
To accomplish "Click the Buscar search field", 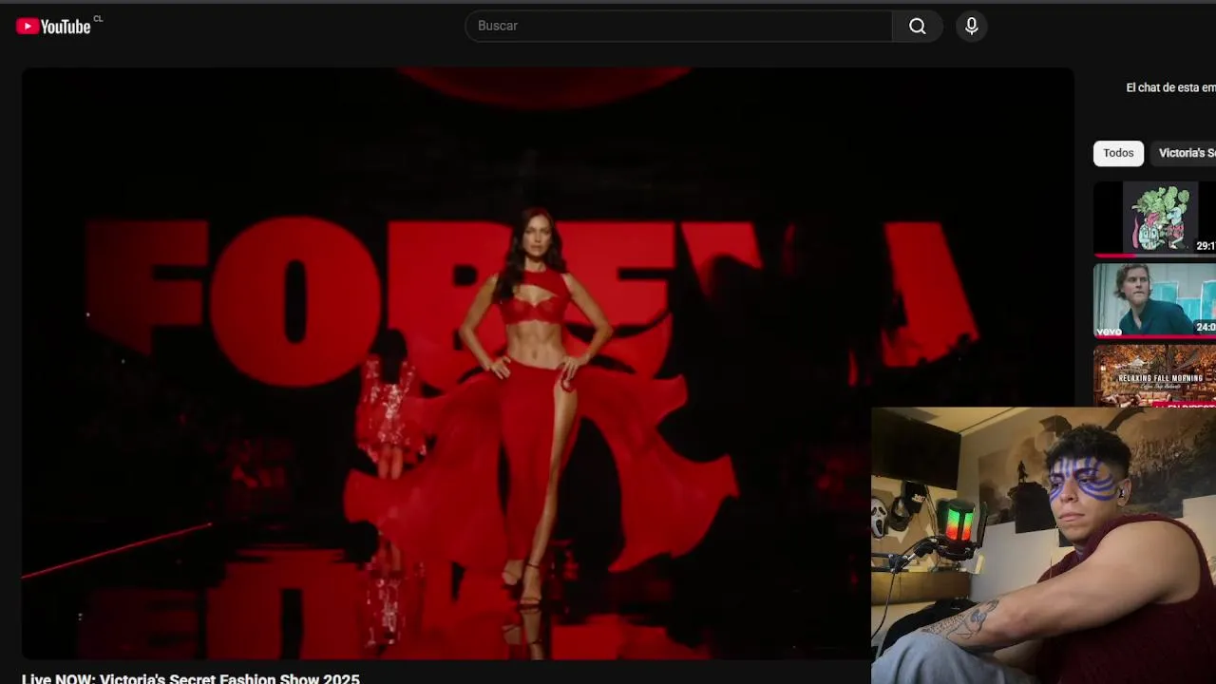I will click(x=678, y=26).
